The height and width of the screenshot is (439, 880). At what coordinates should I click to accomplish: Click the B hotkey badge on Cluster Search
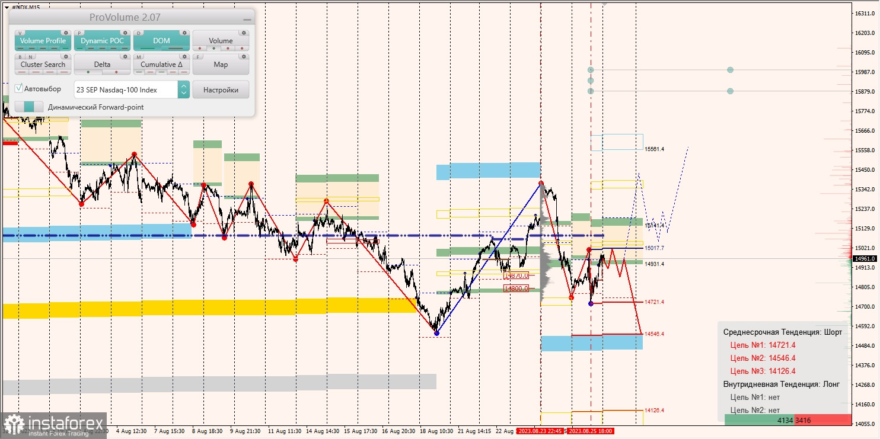[x=20, y=57]
